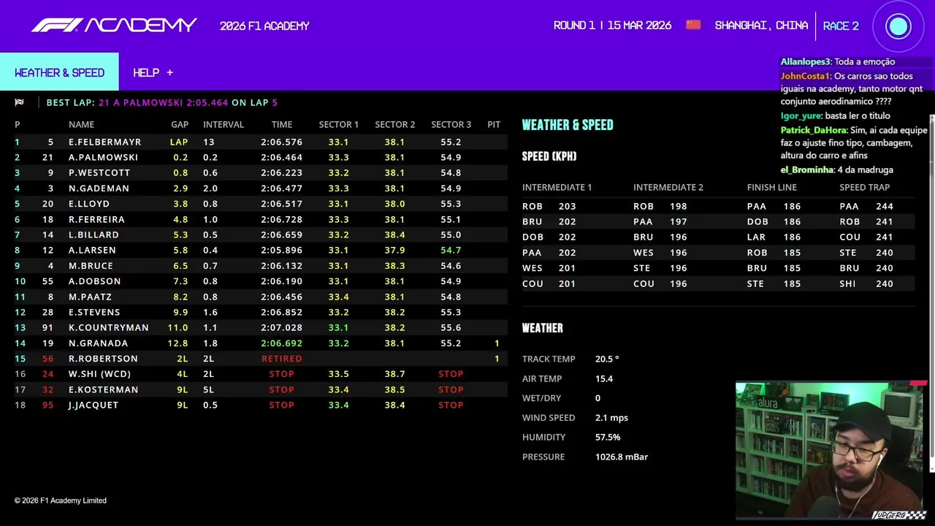This screenshot has width=935, height=526.
Task: Click the Intermediate 1 speed heading
Action: [x=557, y=187]
